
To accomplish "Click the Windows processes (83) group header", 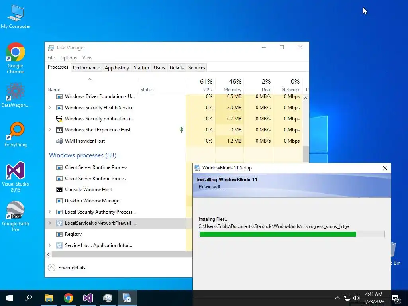I will point(82,155).
